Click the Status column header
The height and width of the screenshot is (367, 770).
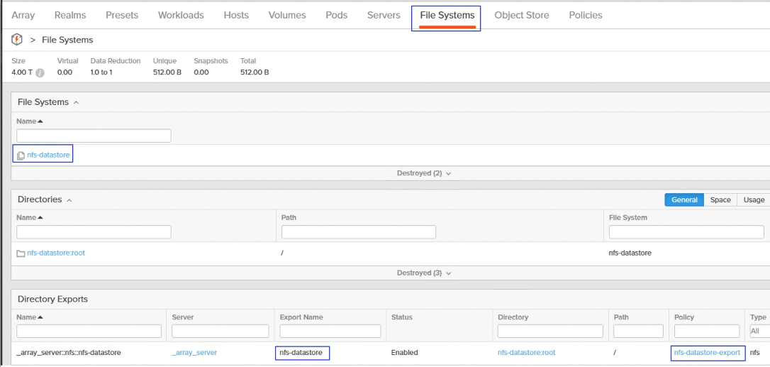tap(402, 317)
